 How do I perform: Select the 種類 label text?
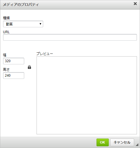point(6,18)
